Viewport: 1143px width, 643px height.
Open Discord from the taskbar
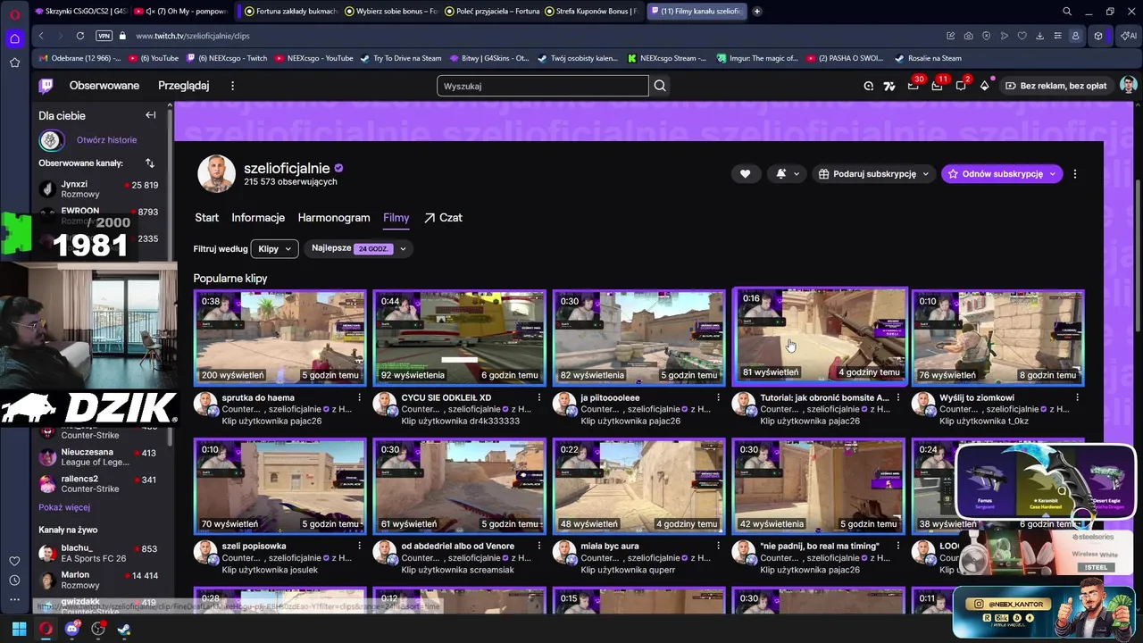point(72,629)
